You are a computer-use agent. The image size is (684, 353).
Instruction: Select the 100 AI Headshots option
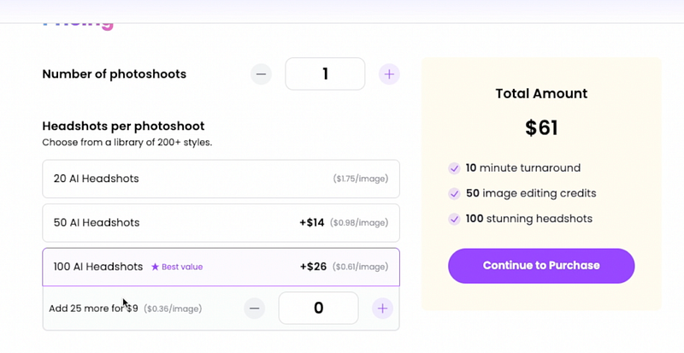(221, 267)
